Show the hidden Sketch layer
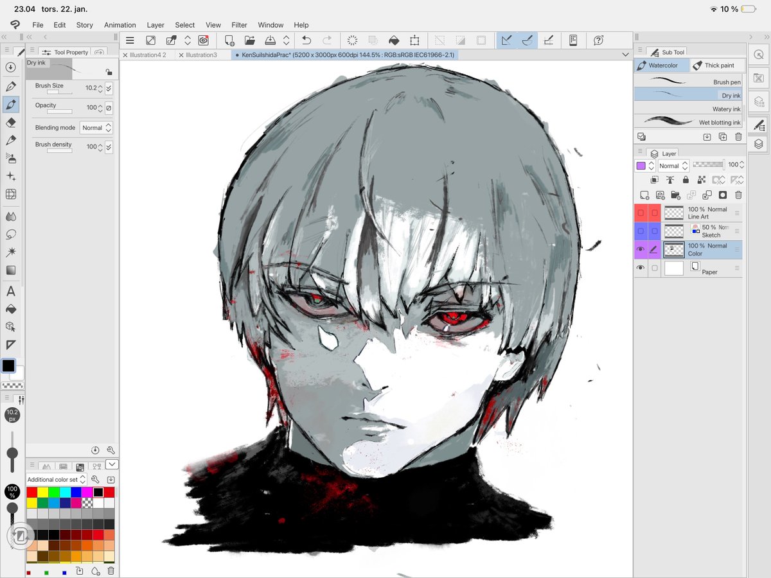The height and width of the screenshot is (578, 771). click(x=640, y=231)
